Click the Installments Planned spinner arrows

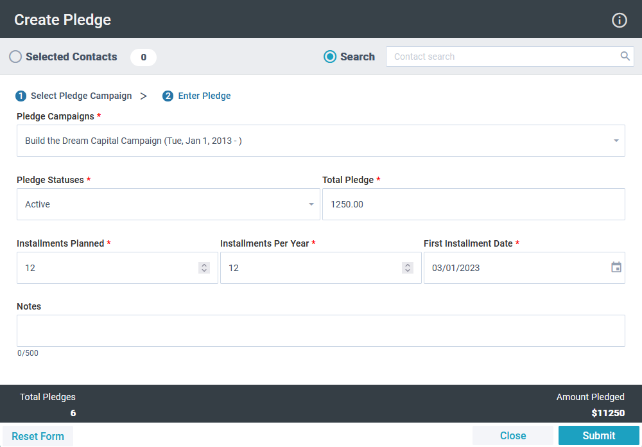204,268
